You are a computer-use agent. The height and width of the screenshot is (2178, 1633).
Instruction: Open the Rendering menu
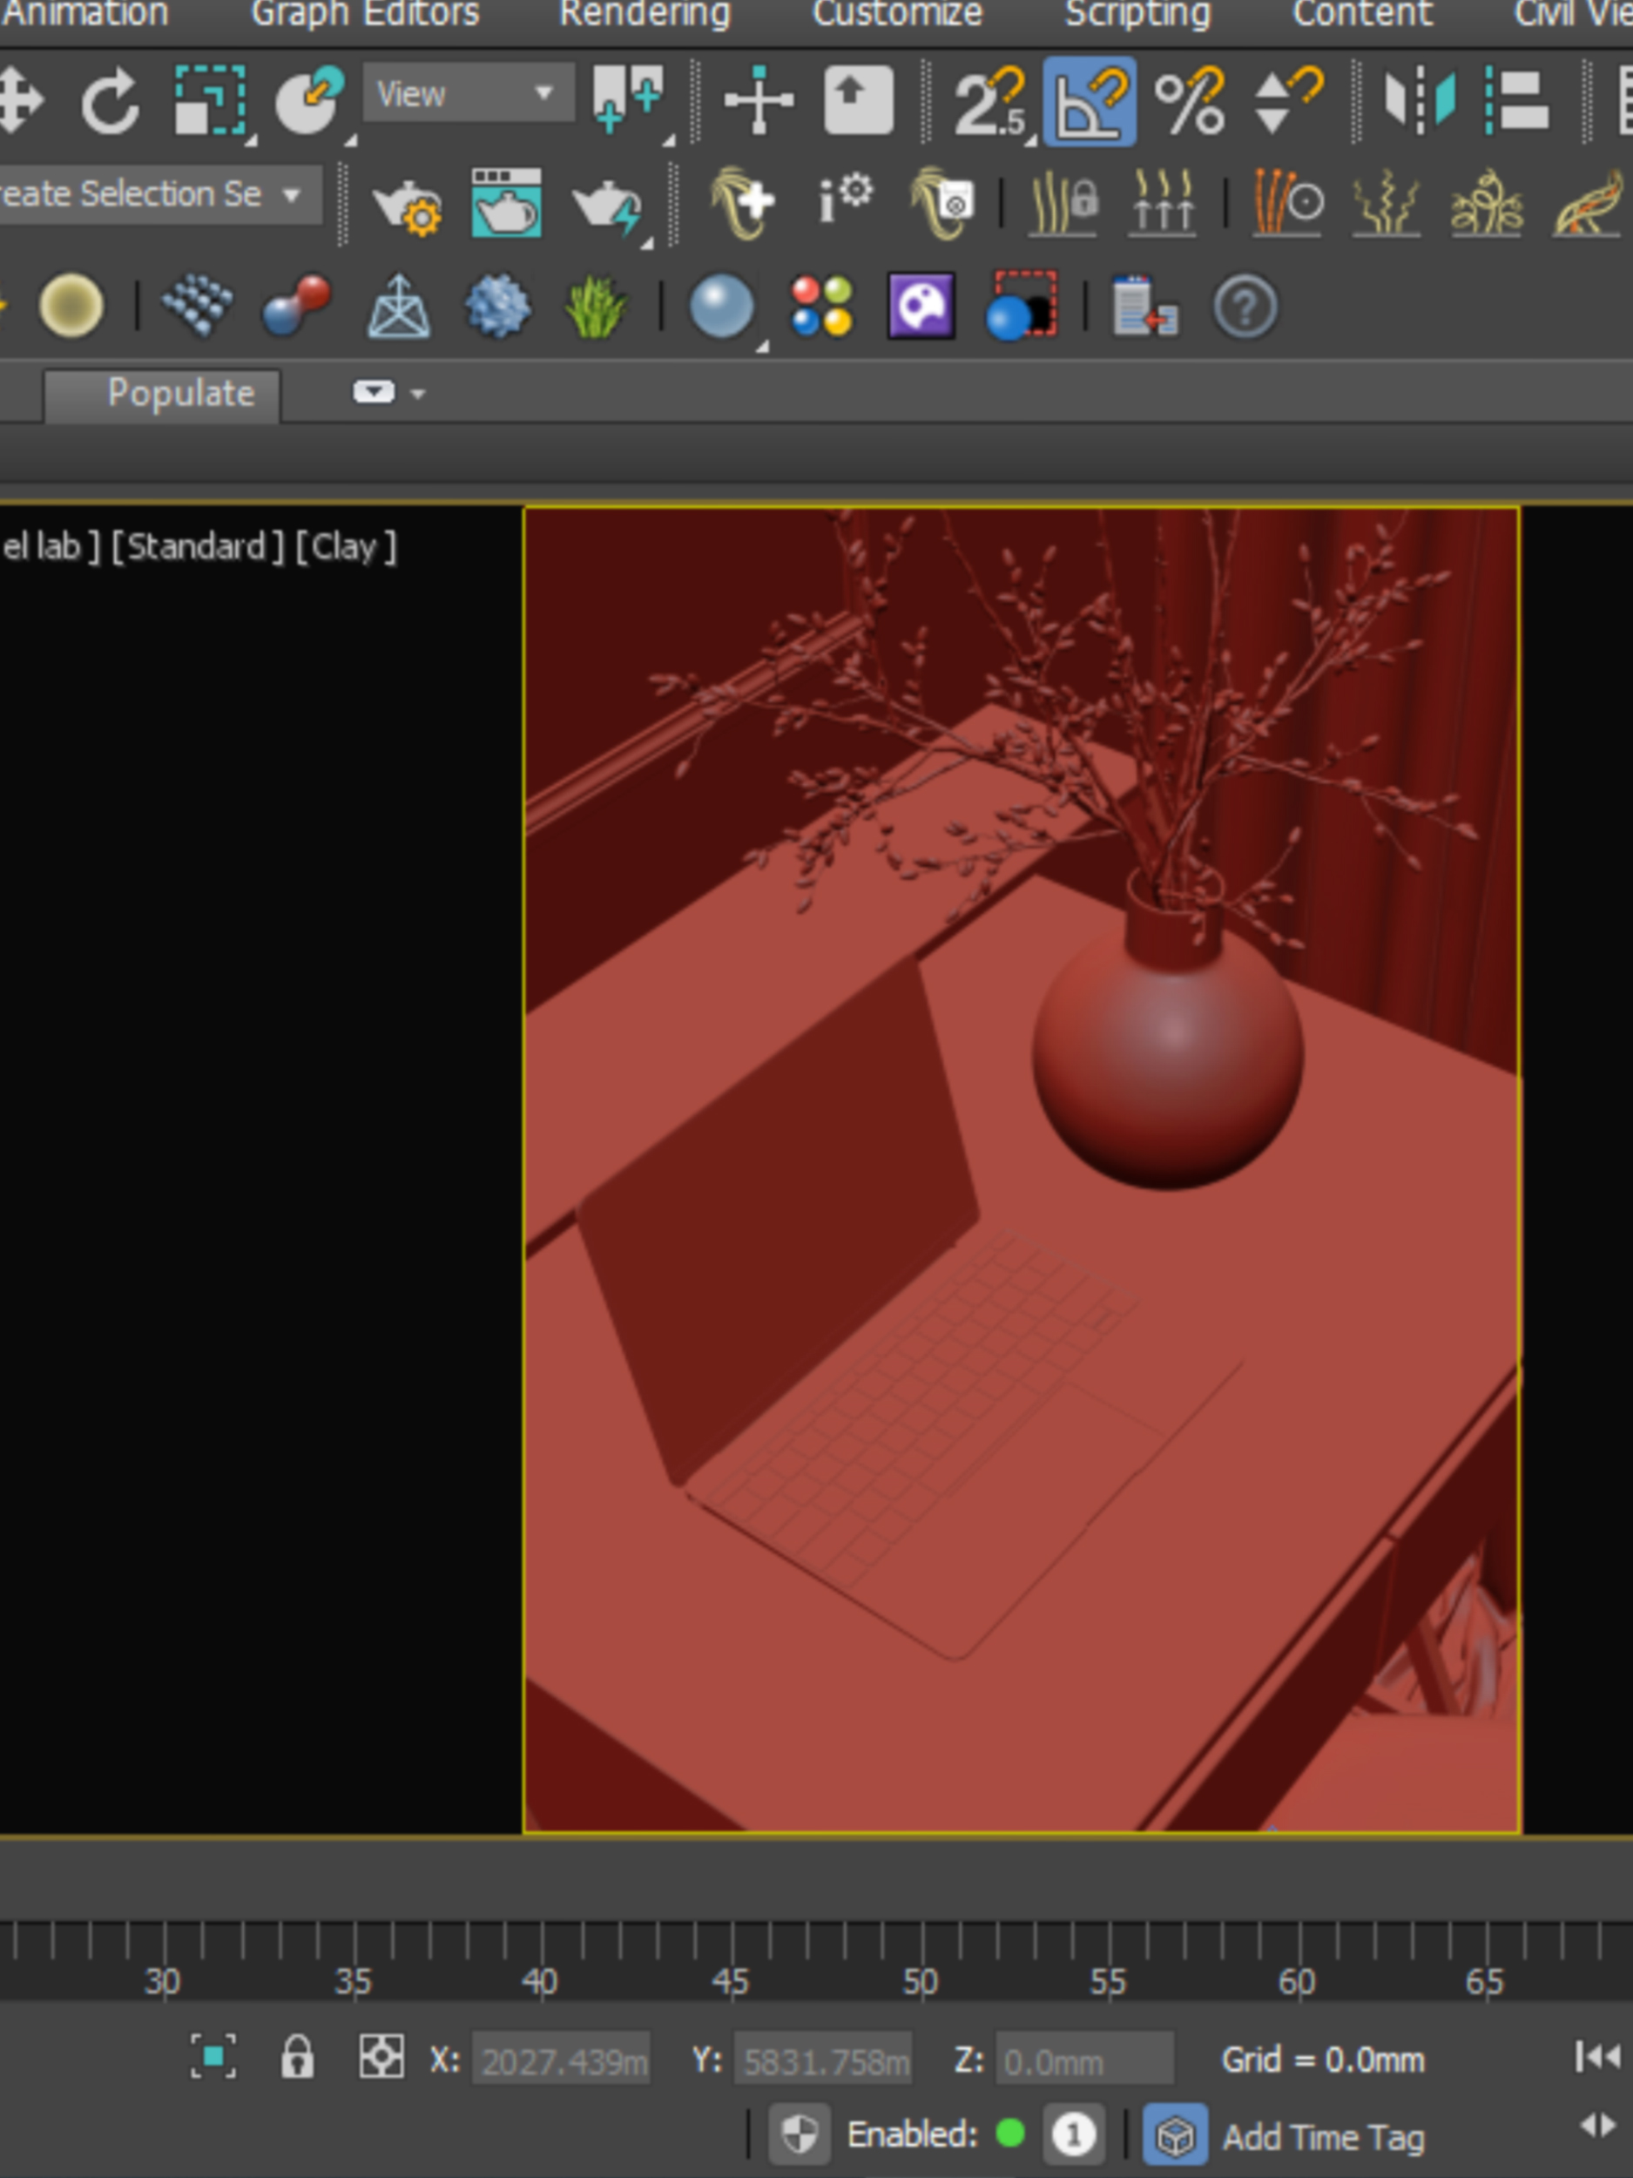(x=644, y=14)
